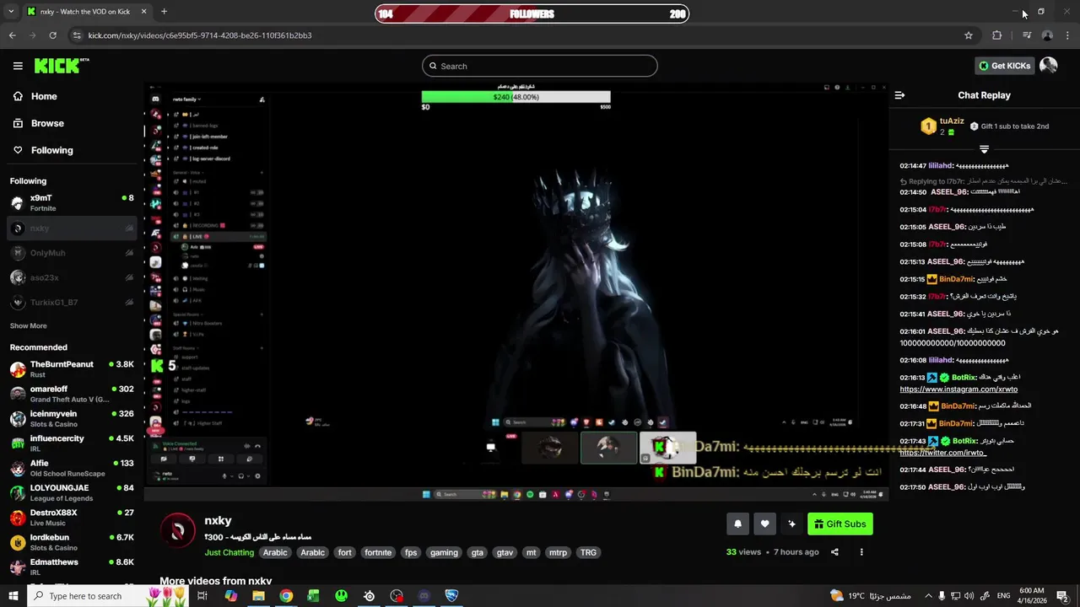Select aso23x in the Following list
1080x607 pixels.
point(72,277)
